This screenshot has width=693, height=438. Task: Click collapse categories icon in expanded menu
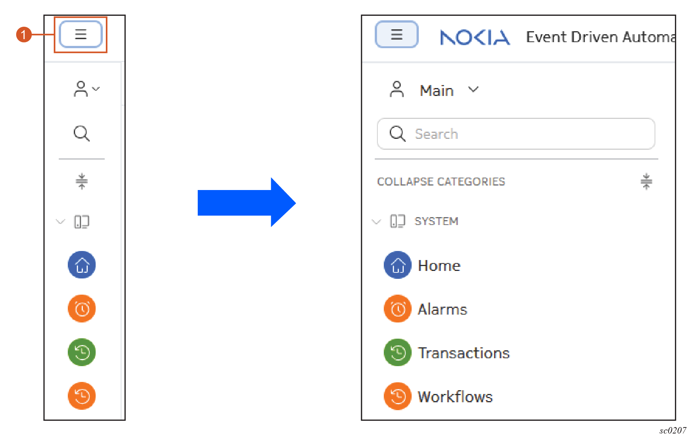click(646, 182)
